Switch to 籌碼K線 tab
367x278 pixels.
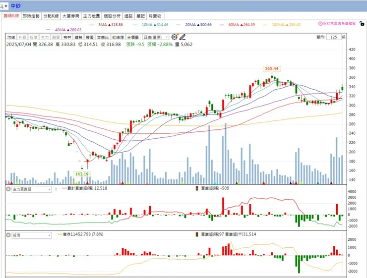11,16
